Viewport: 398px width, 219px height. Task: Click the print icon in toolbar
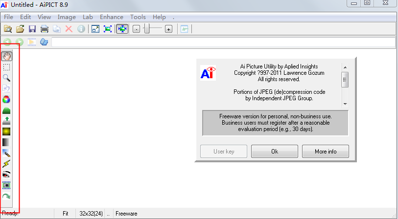(x=45, y=29)
